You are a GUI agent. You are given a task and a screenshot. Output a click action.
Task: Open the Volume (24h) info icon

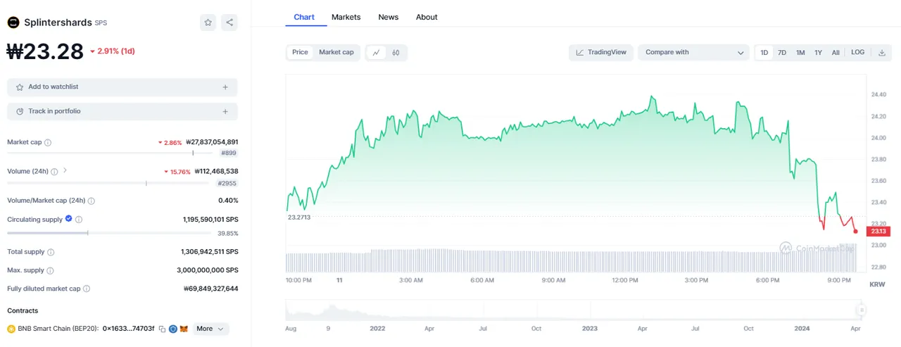(54, 171)
